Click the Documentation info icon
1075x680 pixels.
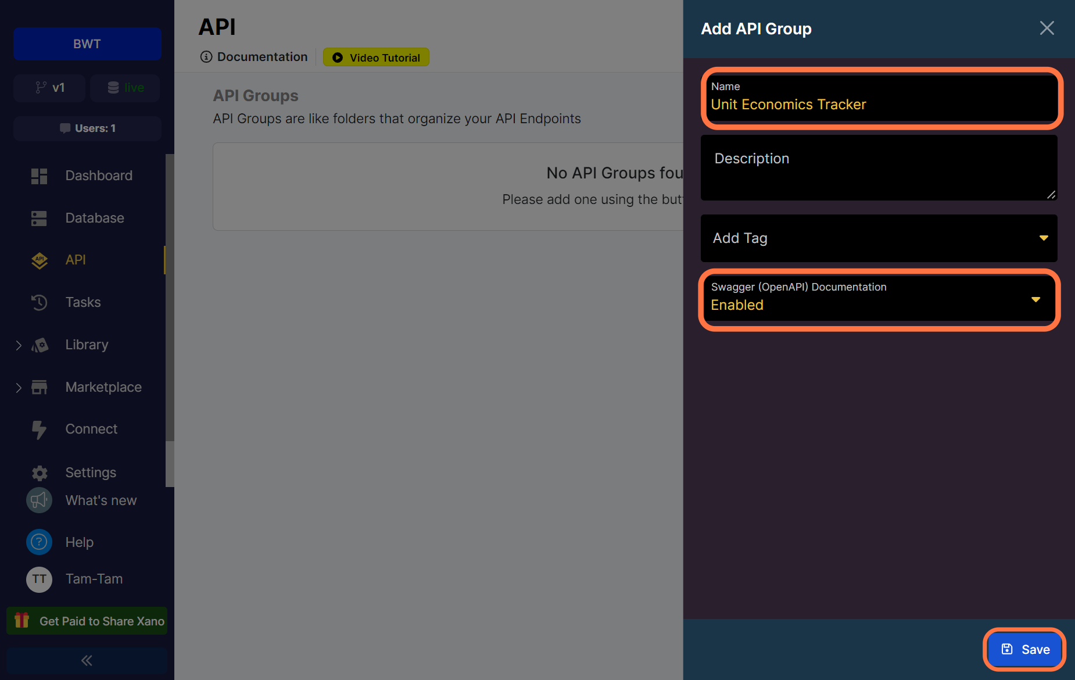click(206, 57)
